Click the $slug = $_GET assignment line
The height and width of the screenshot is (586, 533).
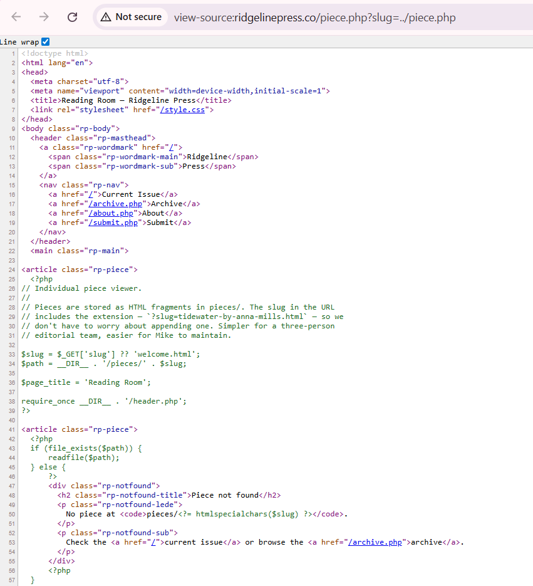pyautogui.click(x=110, y=354)
